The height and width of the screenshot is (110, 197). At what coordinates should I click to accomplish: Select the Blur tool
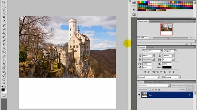[4, 48]
